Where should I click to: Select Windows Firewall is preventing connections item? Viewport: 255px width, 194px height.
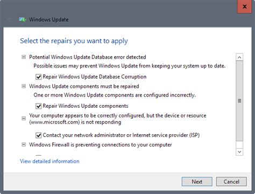click(101, 144)
